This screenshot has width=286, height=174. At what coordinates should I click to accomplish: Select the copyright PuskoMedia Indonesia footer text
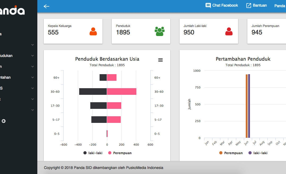point(104,168)
